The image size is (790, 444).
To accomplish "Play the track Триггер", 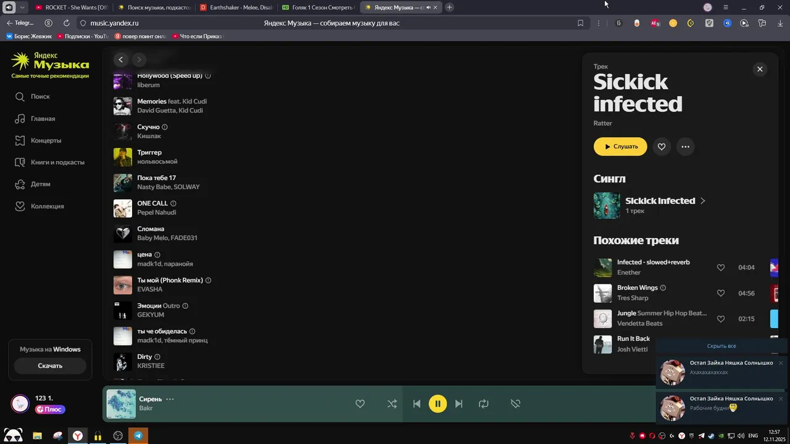I will [149, 152].
